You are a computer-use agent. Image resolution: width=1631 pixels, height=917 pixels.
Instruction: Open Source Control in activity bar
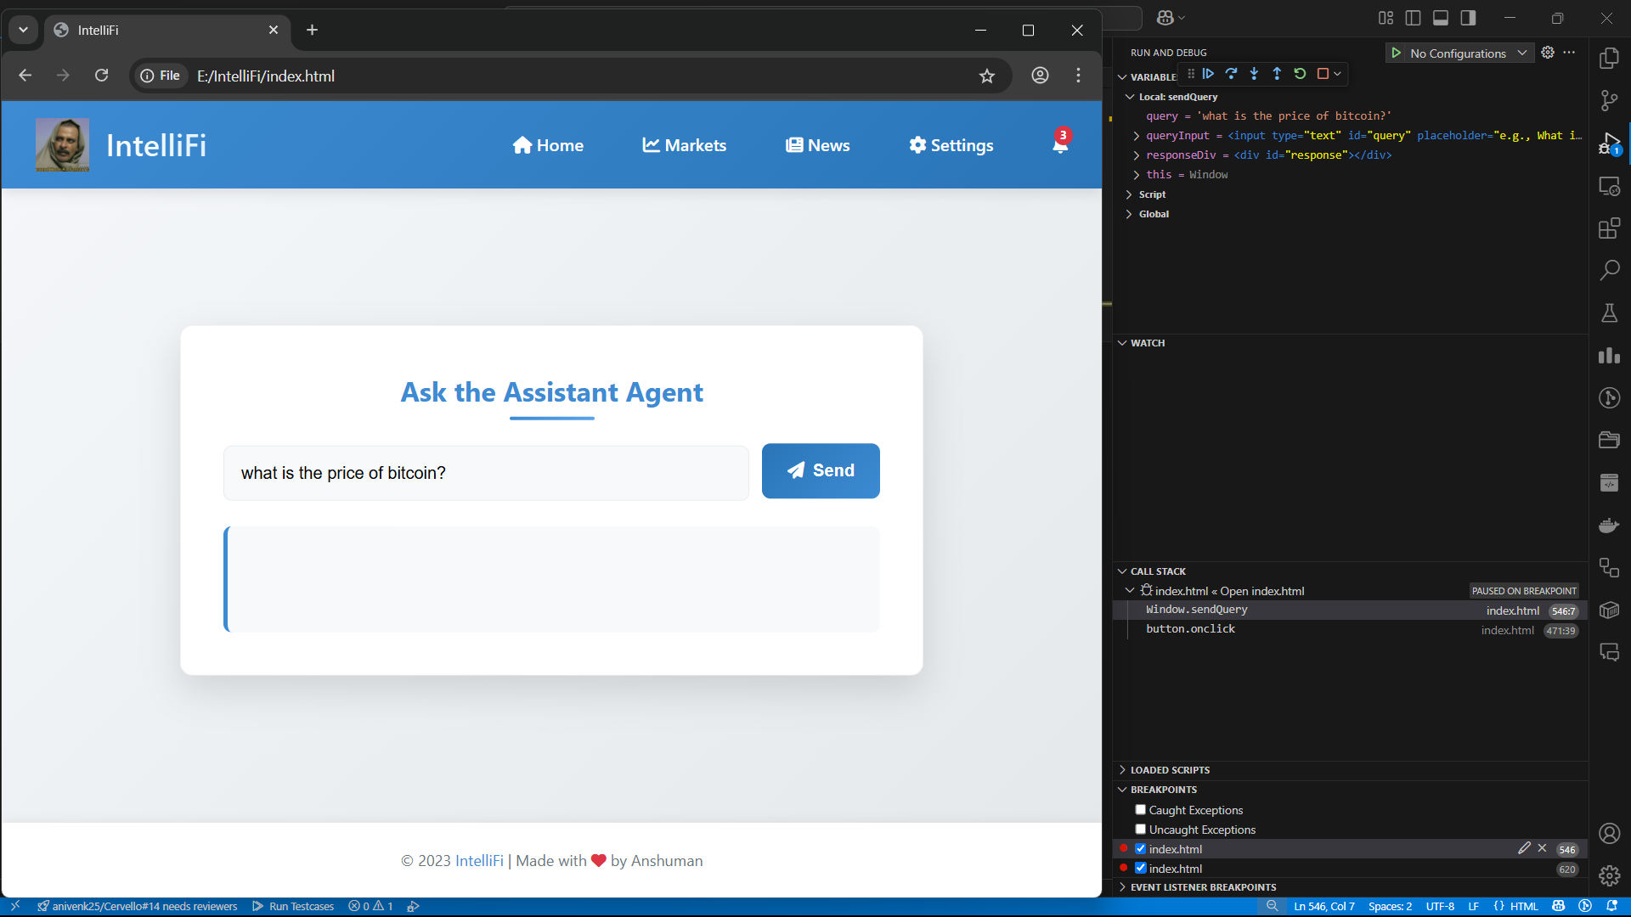point(1609,101)
